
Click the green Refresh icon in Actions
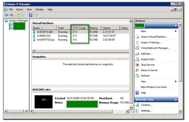137,76
